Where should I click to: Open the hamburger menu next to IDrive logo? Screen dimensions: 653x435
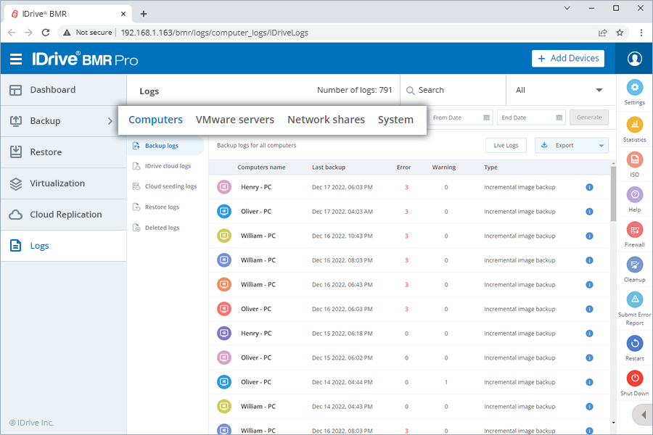[16, 59]
